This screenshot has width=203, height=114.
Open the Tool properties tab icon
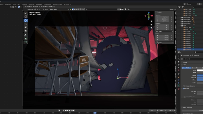pyautogui.click(x=179, y=56)
